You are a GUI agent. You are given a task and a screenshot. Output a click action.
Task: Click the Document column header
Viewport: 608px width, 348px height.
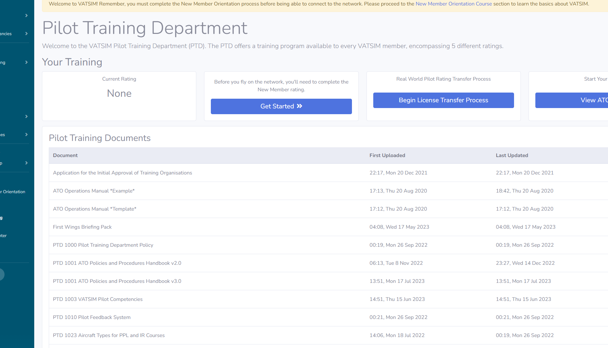tap(65, 155)
